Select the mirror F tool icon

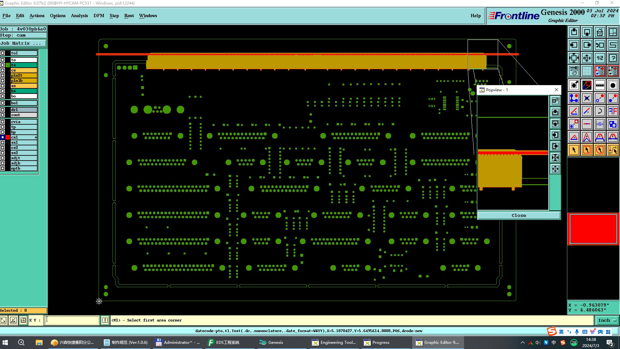(613, 111)
